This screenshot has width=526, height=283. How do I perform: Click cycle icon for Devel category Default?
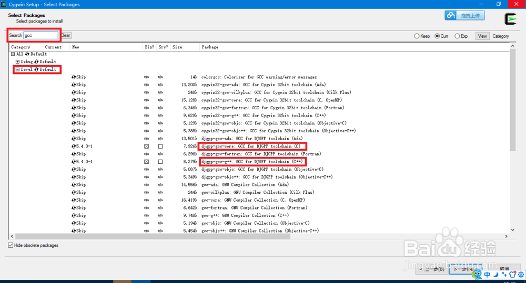pyautogui.click(x=37, y=69)
